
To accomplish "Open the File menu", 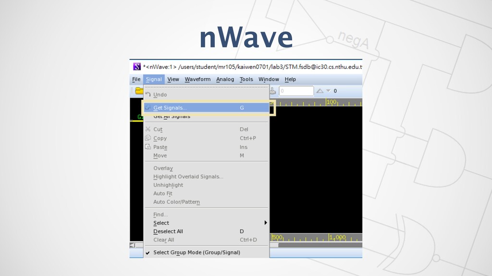I will click(x=136, y=79).
